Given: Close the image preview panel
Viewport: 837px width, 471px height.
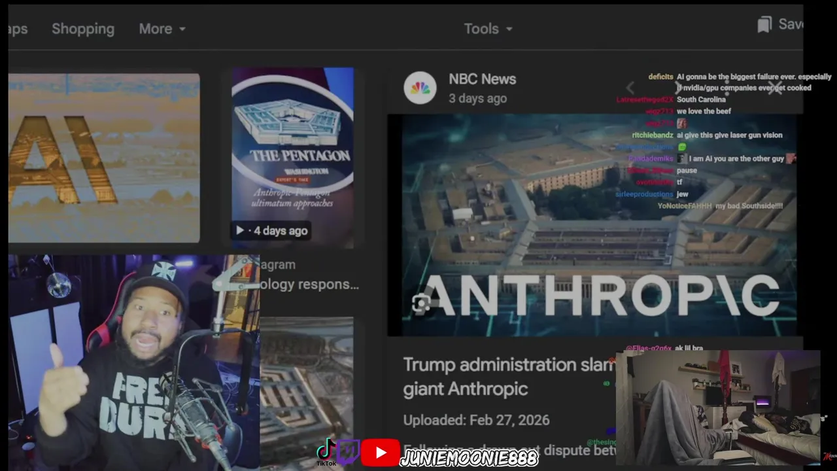Looking at the screenshot, I should (775, 88).
